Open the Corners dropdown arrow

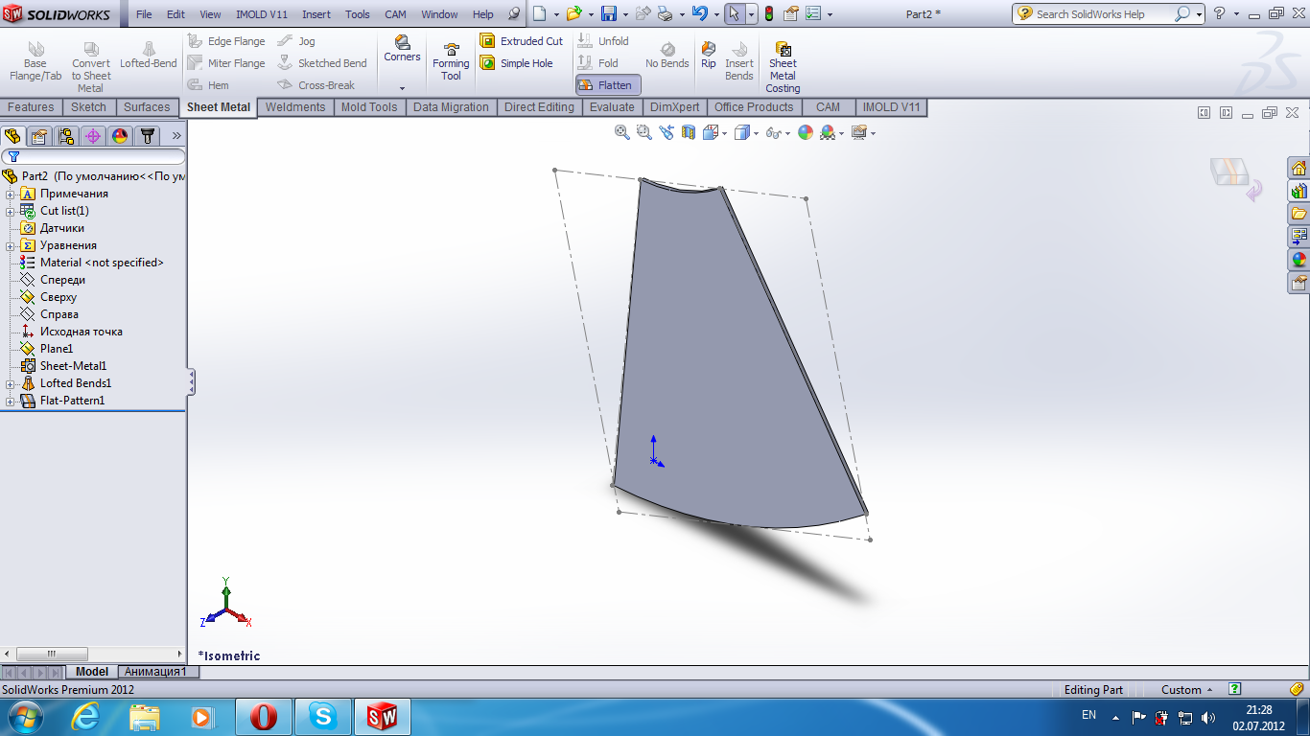(x=402, y=87)
